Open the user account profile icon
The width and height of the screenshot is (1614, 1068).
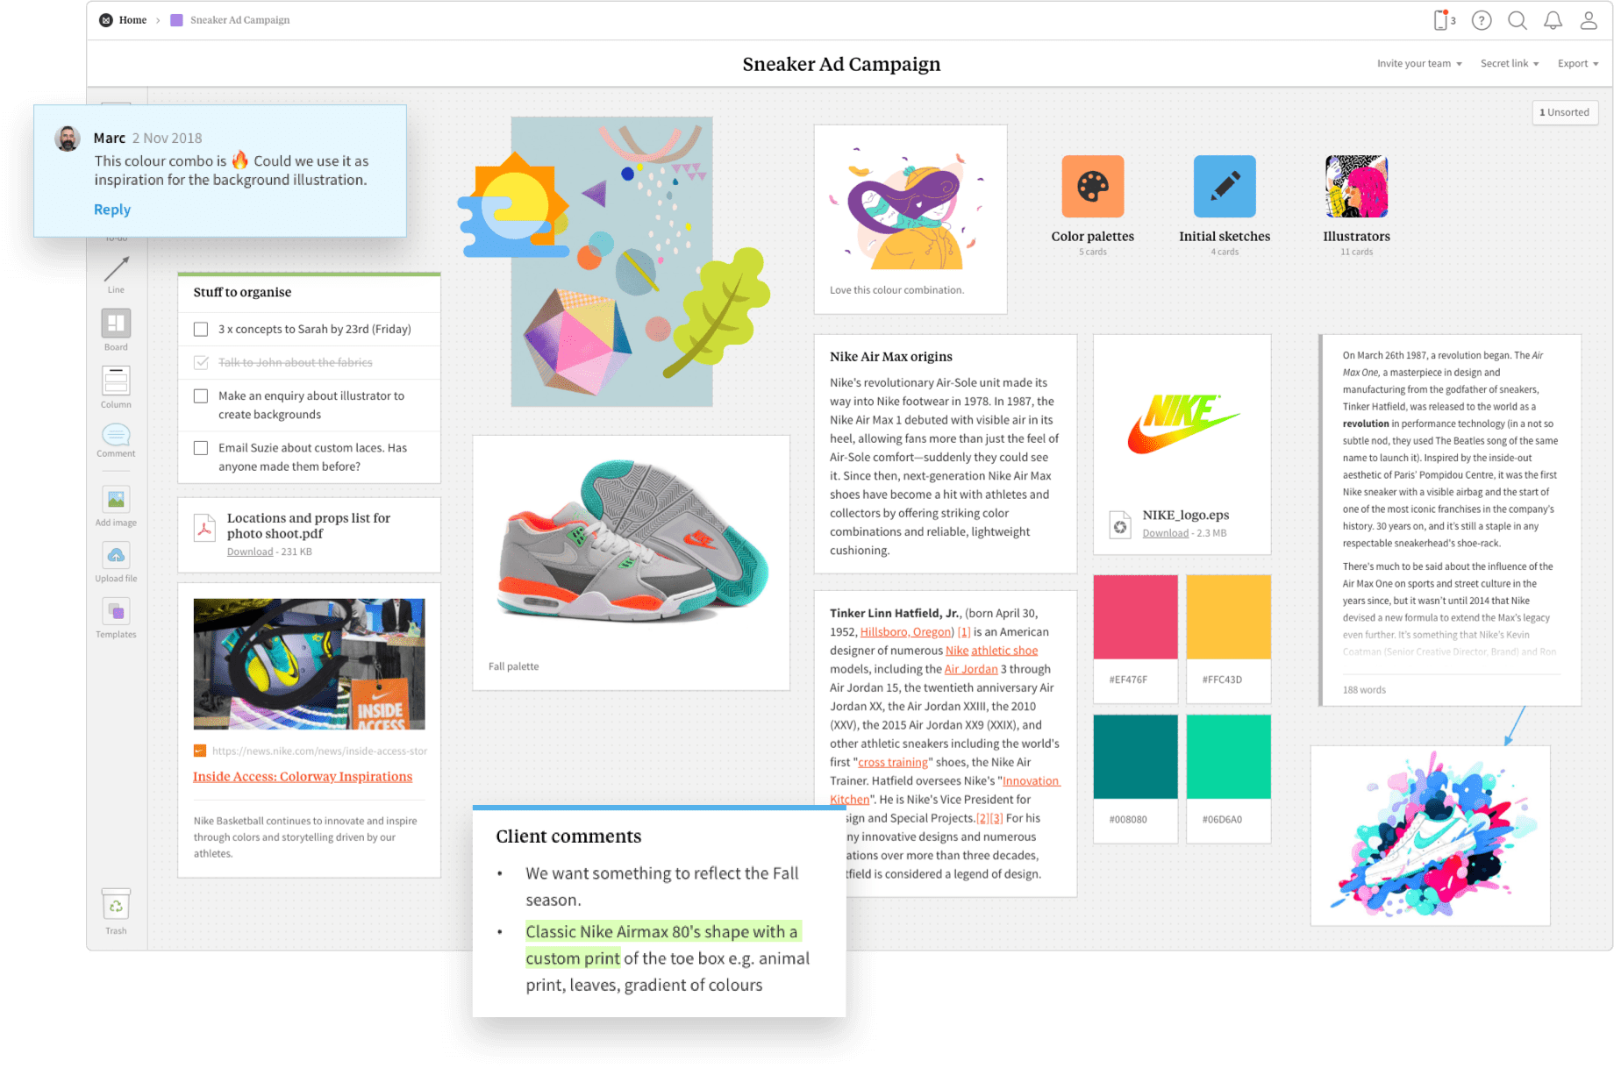pyautogui.click(x=1589, y=20)
